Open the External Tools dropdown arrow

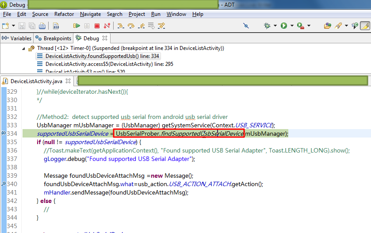click(309, 26)
